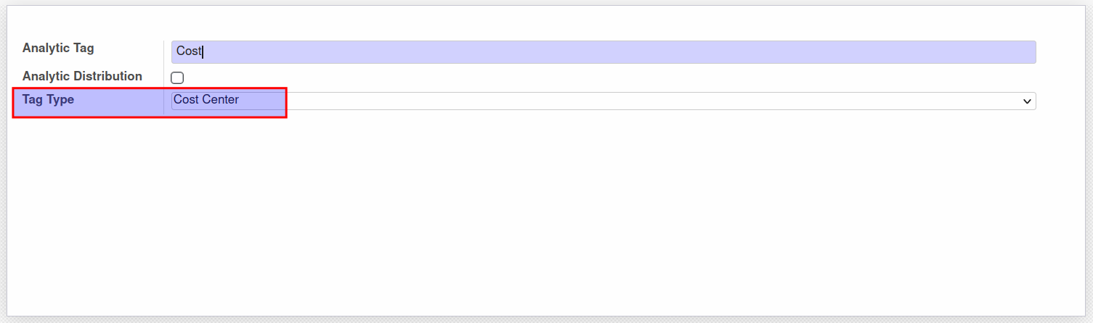Click the Tag Type field label
Viewport: 1093px width, 323px height.
click(48, 100)
